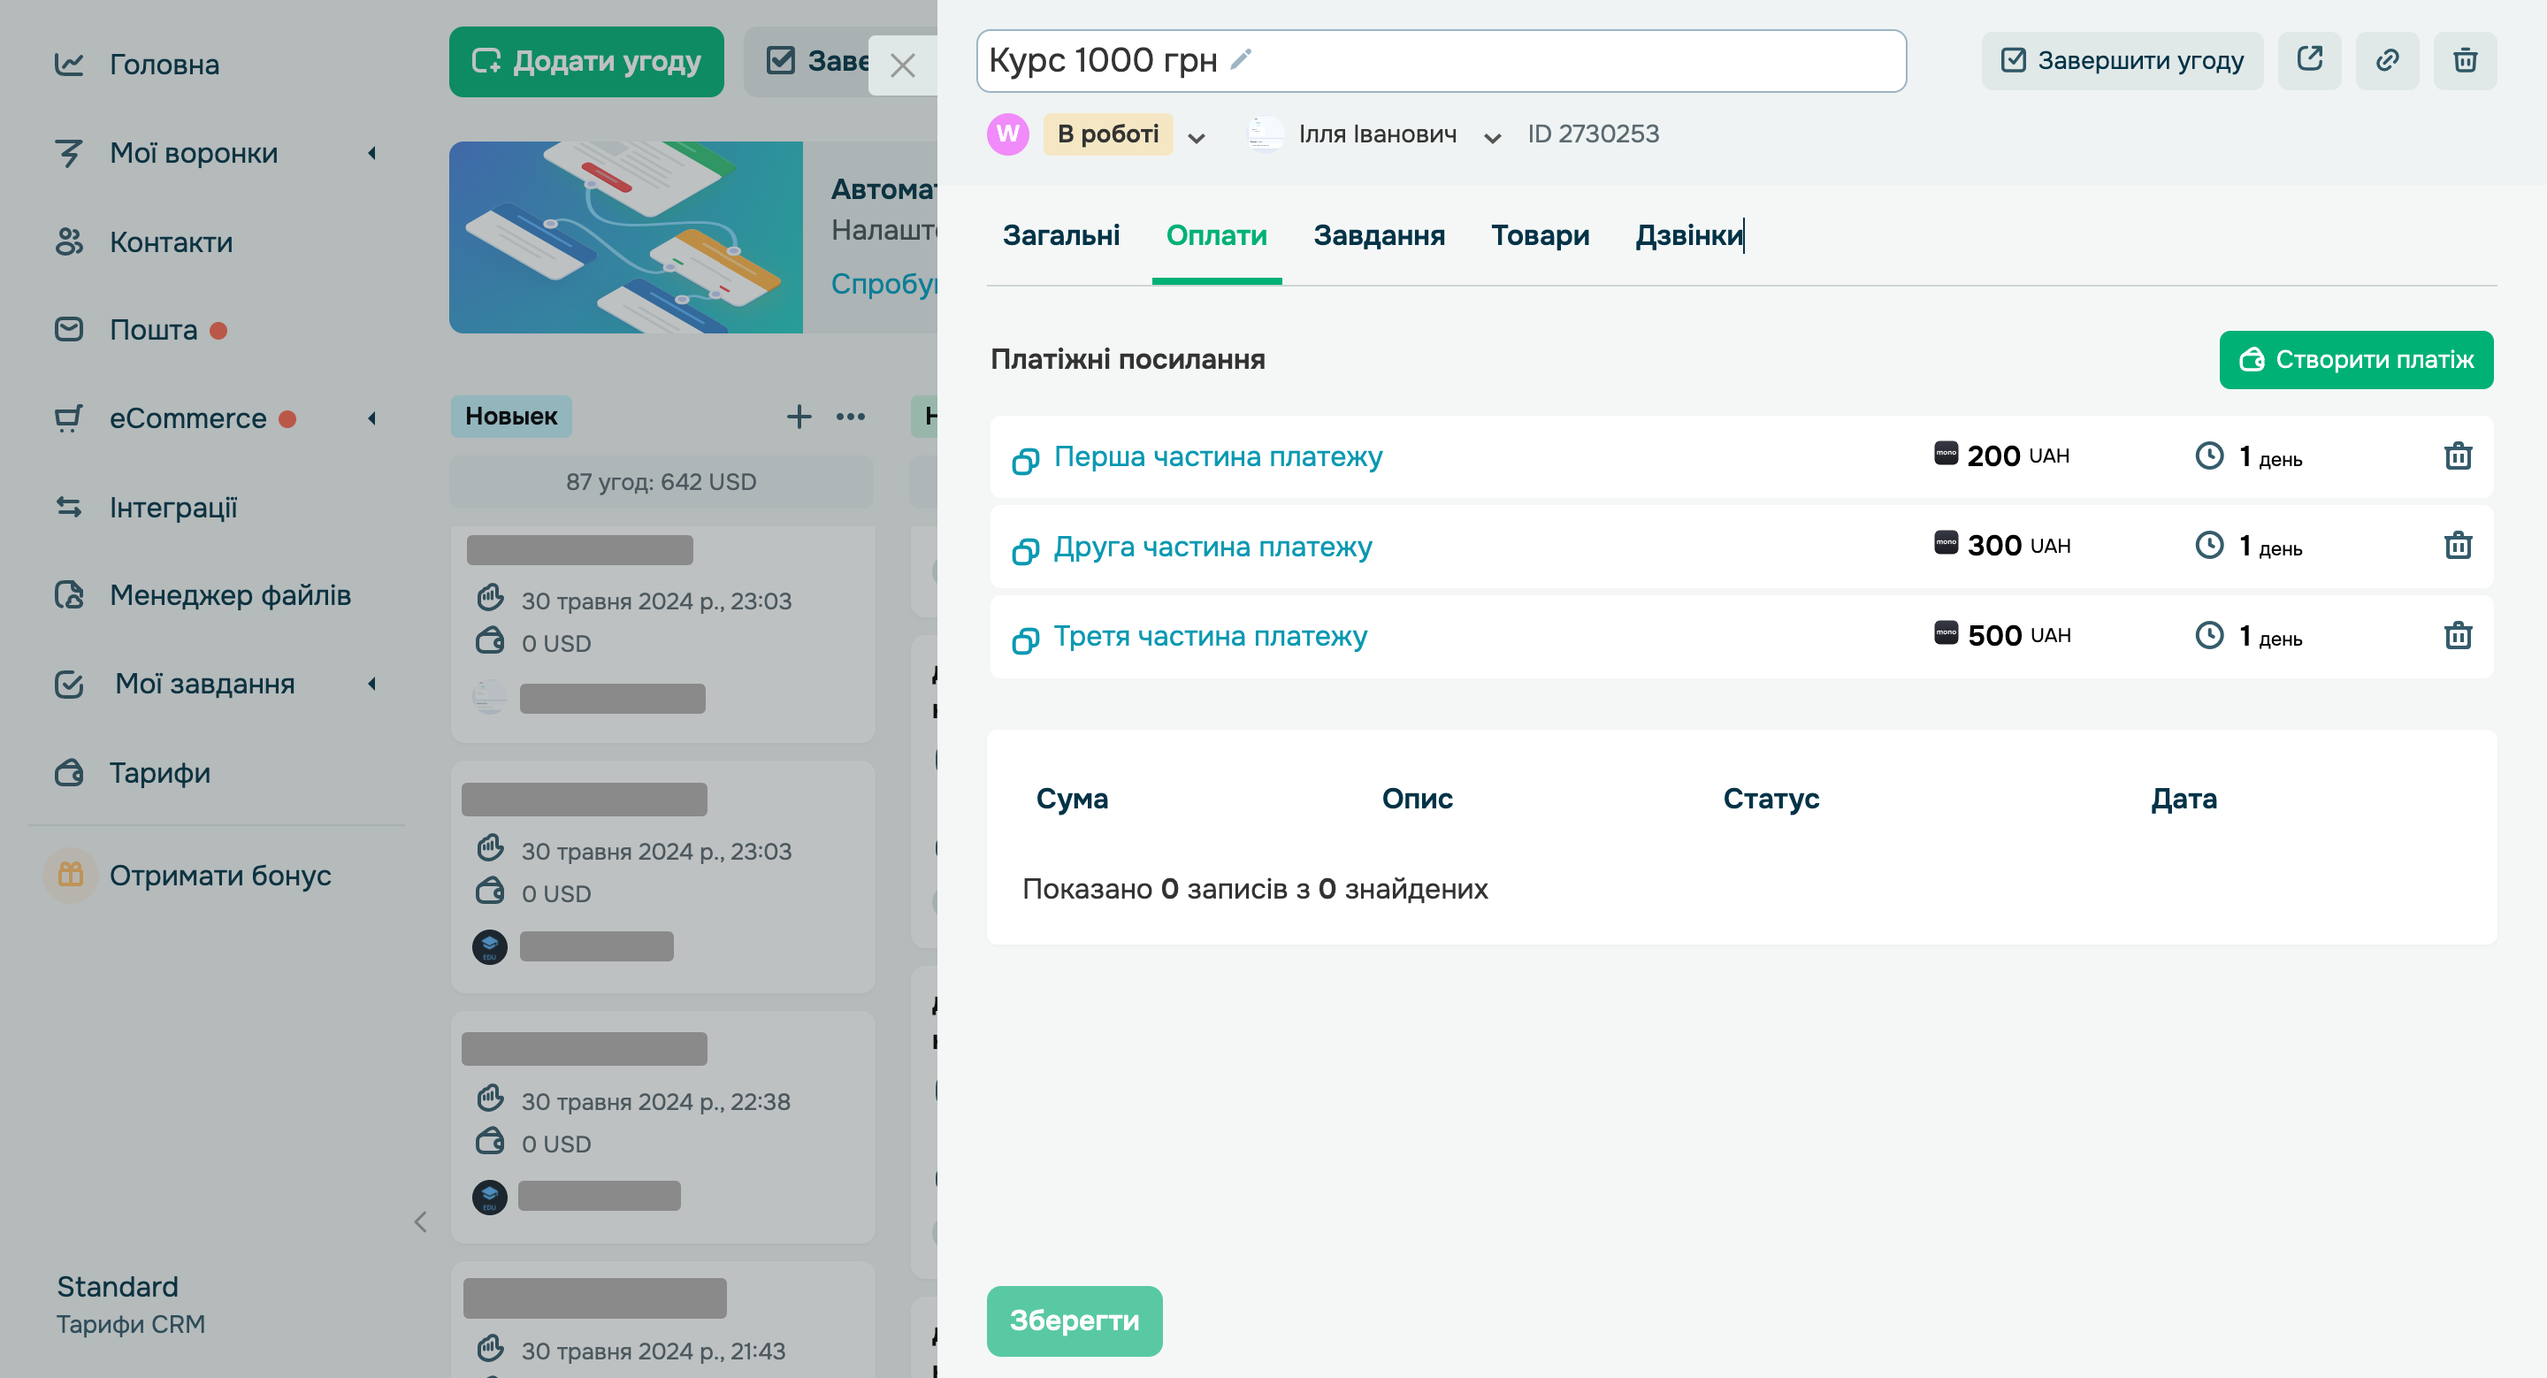
Task: Copy deal link via chain icon
Action: pos(2387,60)
